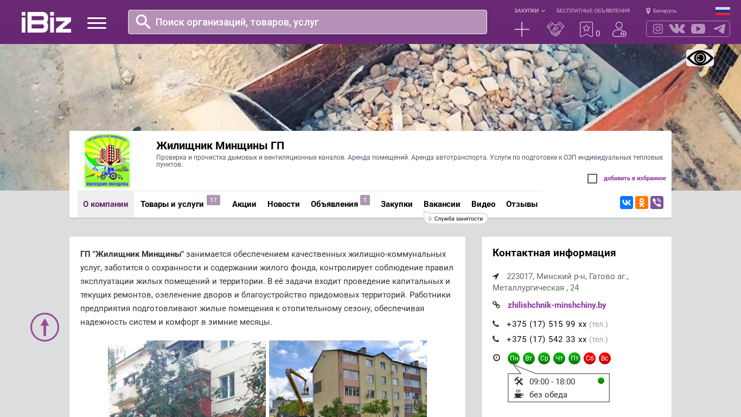Click the 09:00 - 18:00 hours text
Screen dimensions: 741x417
coord(552,382)
